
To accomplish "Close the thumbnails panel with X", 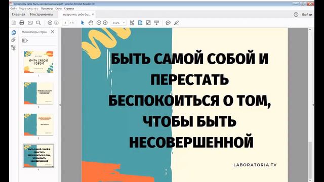I will [53, 32].
